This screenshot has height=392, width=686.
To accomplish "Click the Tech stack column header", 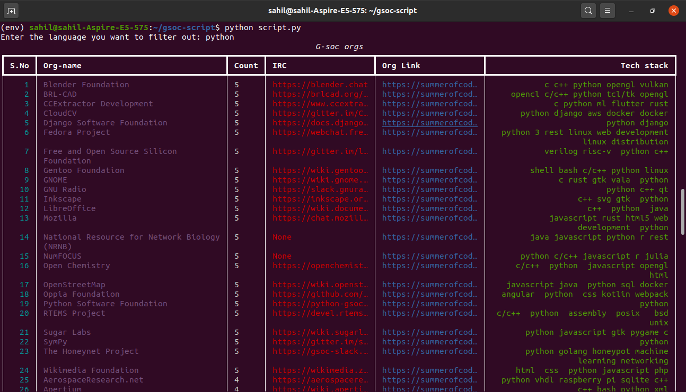I will 645,66.
